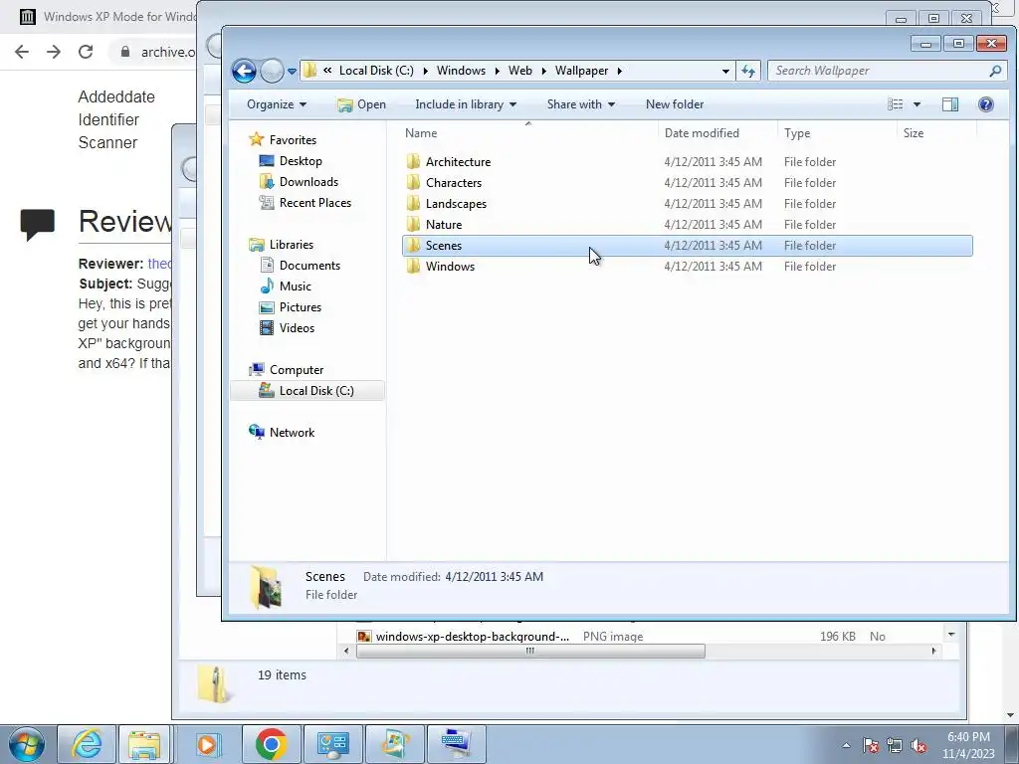The height and width of the screenshot is (764, 1019).
Task: Click the muted volume tray icon
Action: [918, 746]
